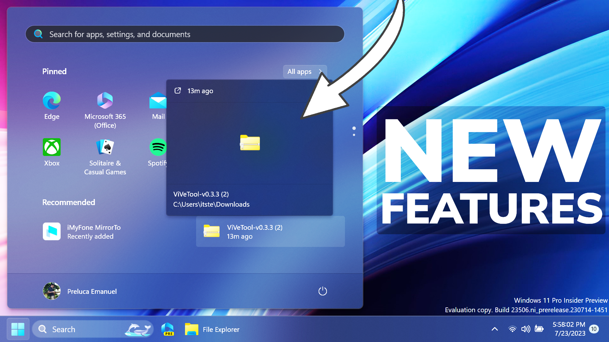Open the ViVeTool-v0.3.3 (2) recommended folder

(270, 231)
